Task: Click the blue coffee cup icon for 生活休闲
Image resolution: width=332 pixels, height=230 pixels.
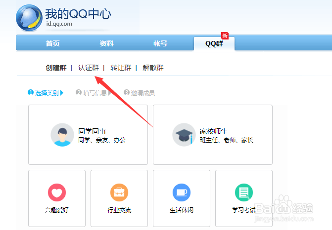Action: coord(182,192)
